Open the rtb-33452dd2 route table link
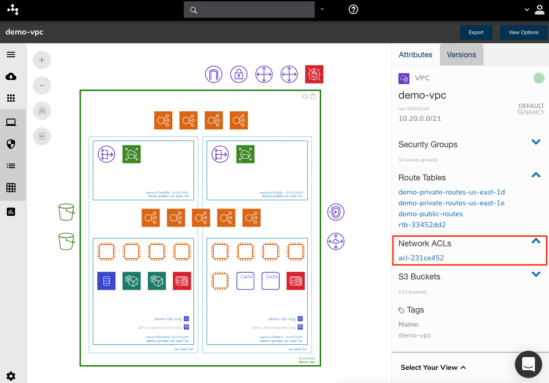549x383 pixels. (x=422, y=225)
